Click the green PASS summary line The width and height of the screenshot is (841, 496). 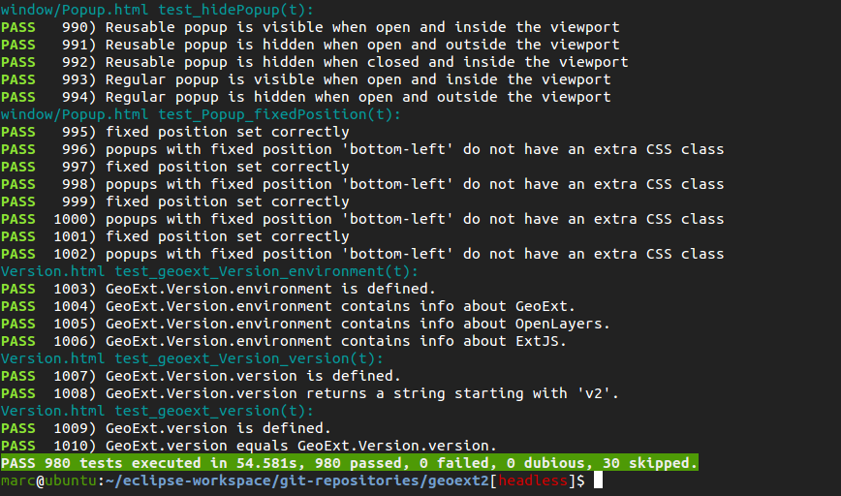pyautogui.click(x=349, y=463)
